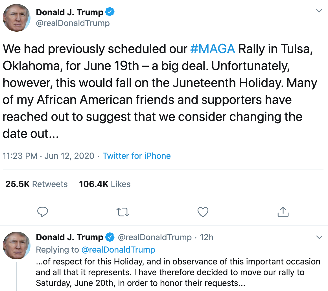Click the Replying to @realDonaldTrump link

point(118,250)
